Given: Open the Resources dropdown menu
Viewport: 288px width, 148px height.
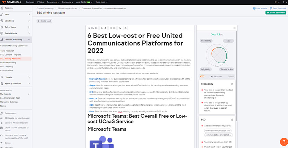Looking at the screenshot, I should (53, 2).
